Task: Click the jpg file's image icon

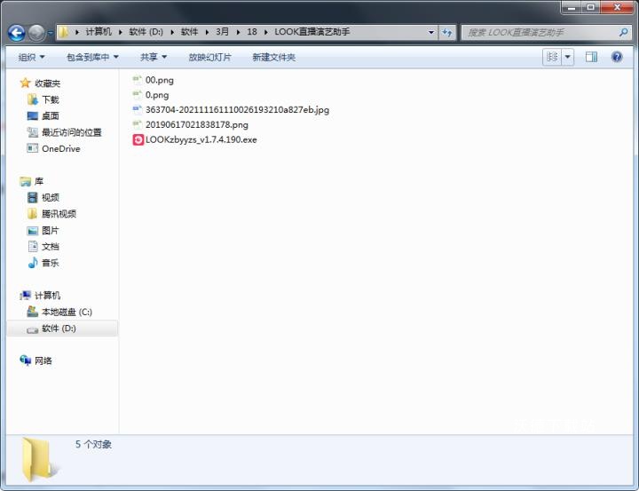Action: point(138,109)
